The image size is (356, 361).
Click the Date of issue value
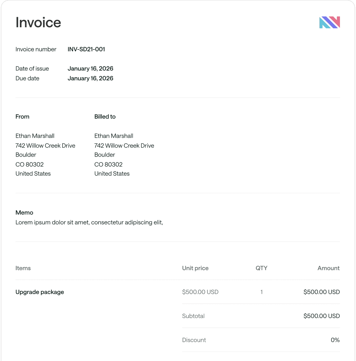pos(90,68)
